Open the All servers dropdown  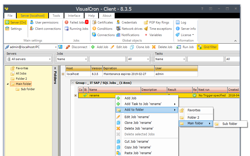click(29, 59)
